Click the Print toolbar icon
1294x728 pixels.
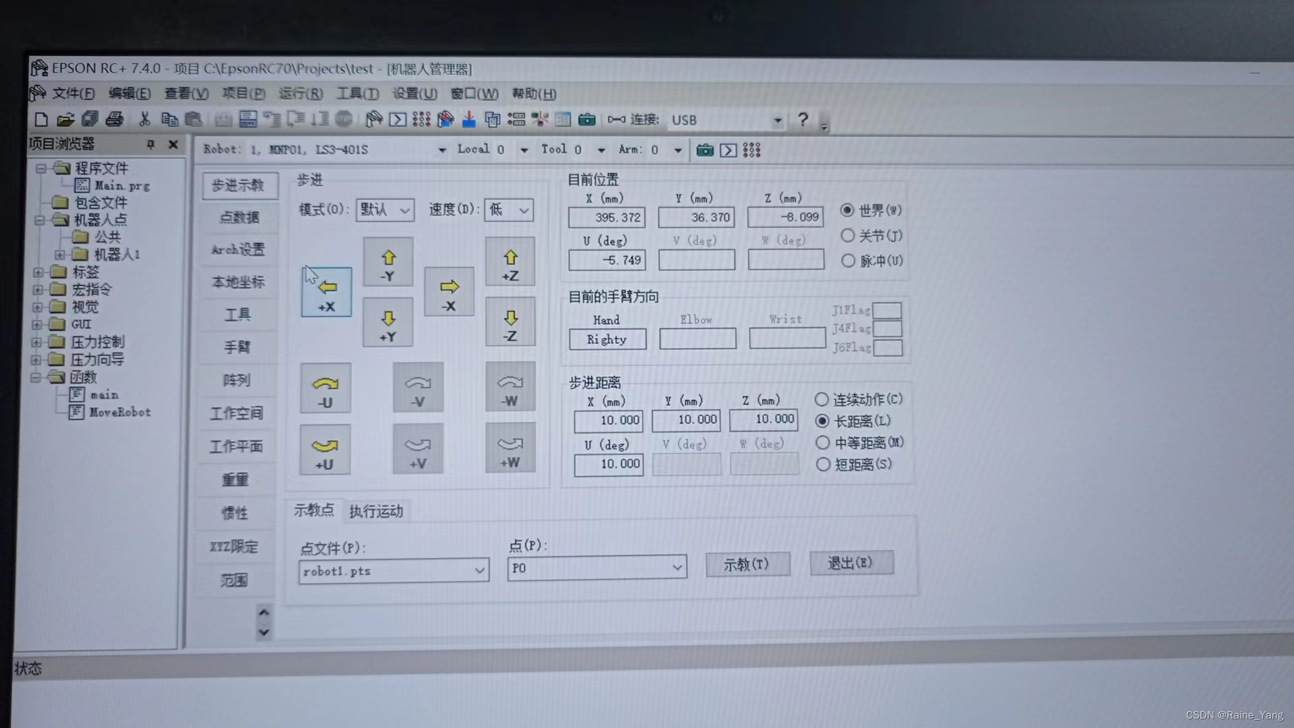click(115, 119)
